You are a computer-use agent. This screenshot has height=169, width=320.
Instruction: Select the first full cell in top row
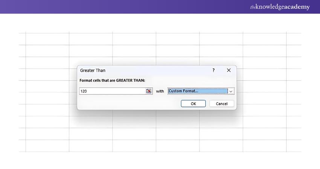pyautogui.click(x=47, y=39)
